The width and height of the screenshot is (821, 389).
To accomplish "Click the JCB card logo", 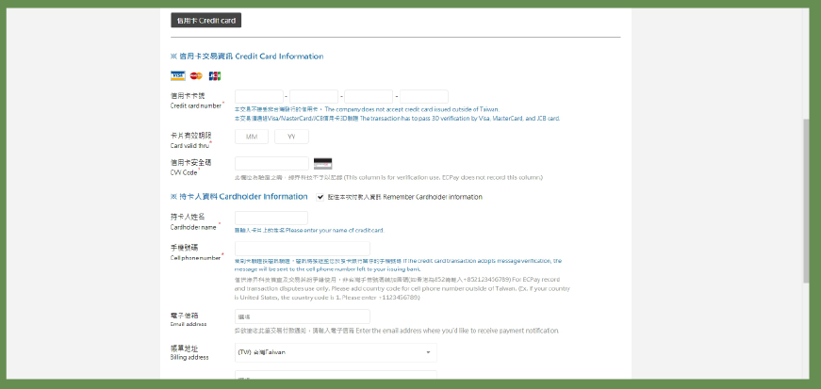I will 215,75.
